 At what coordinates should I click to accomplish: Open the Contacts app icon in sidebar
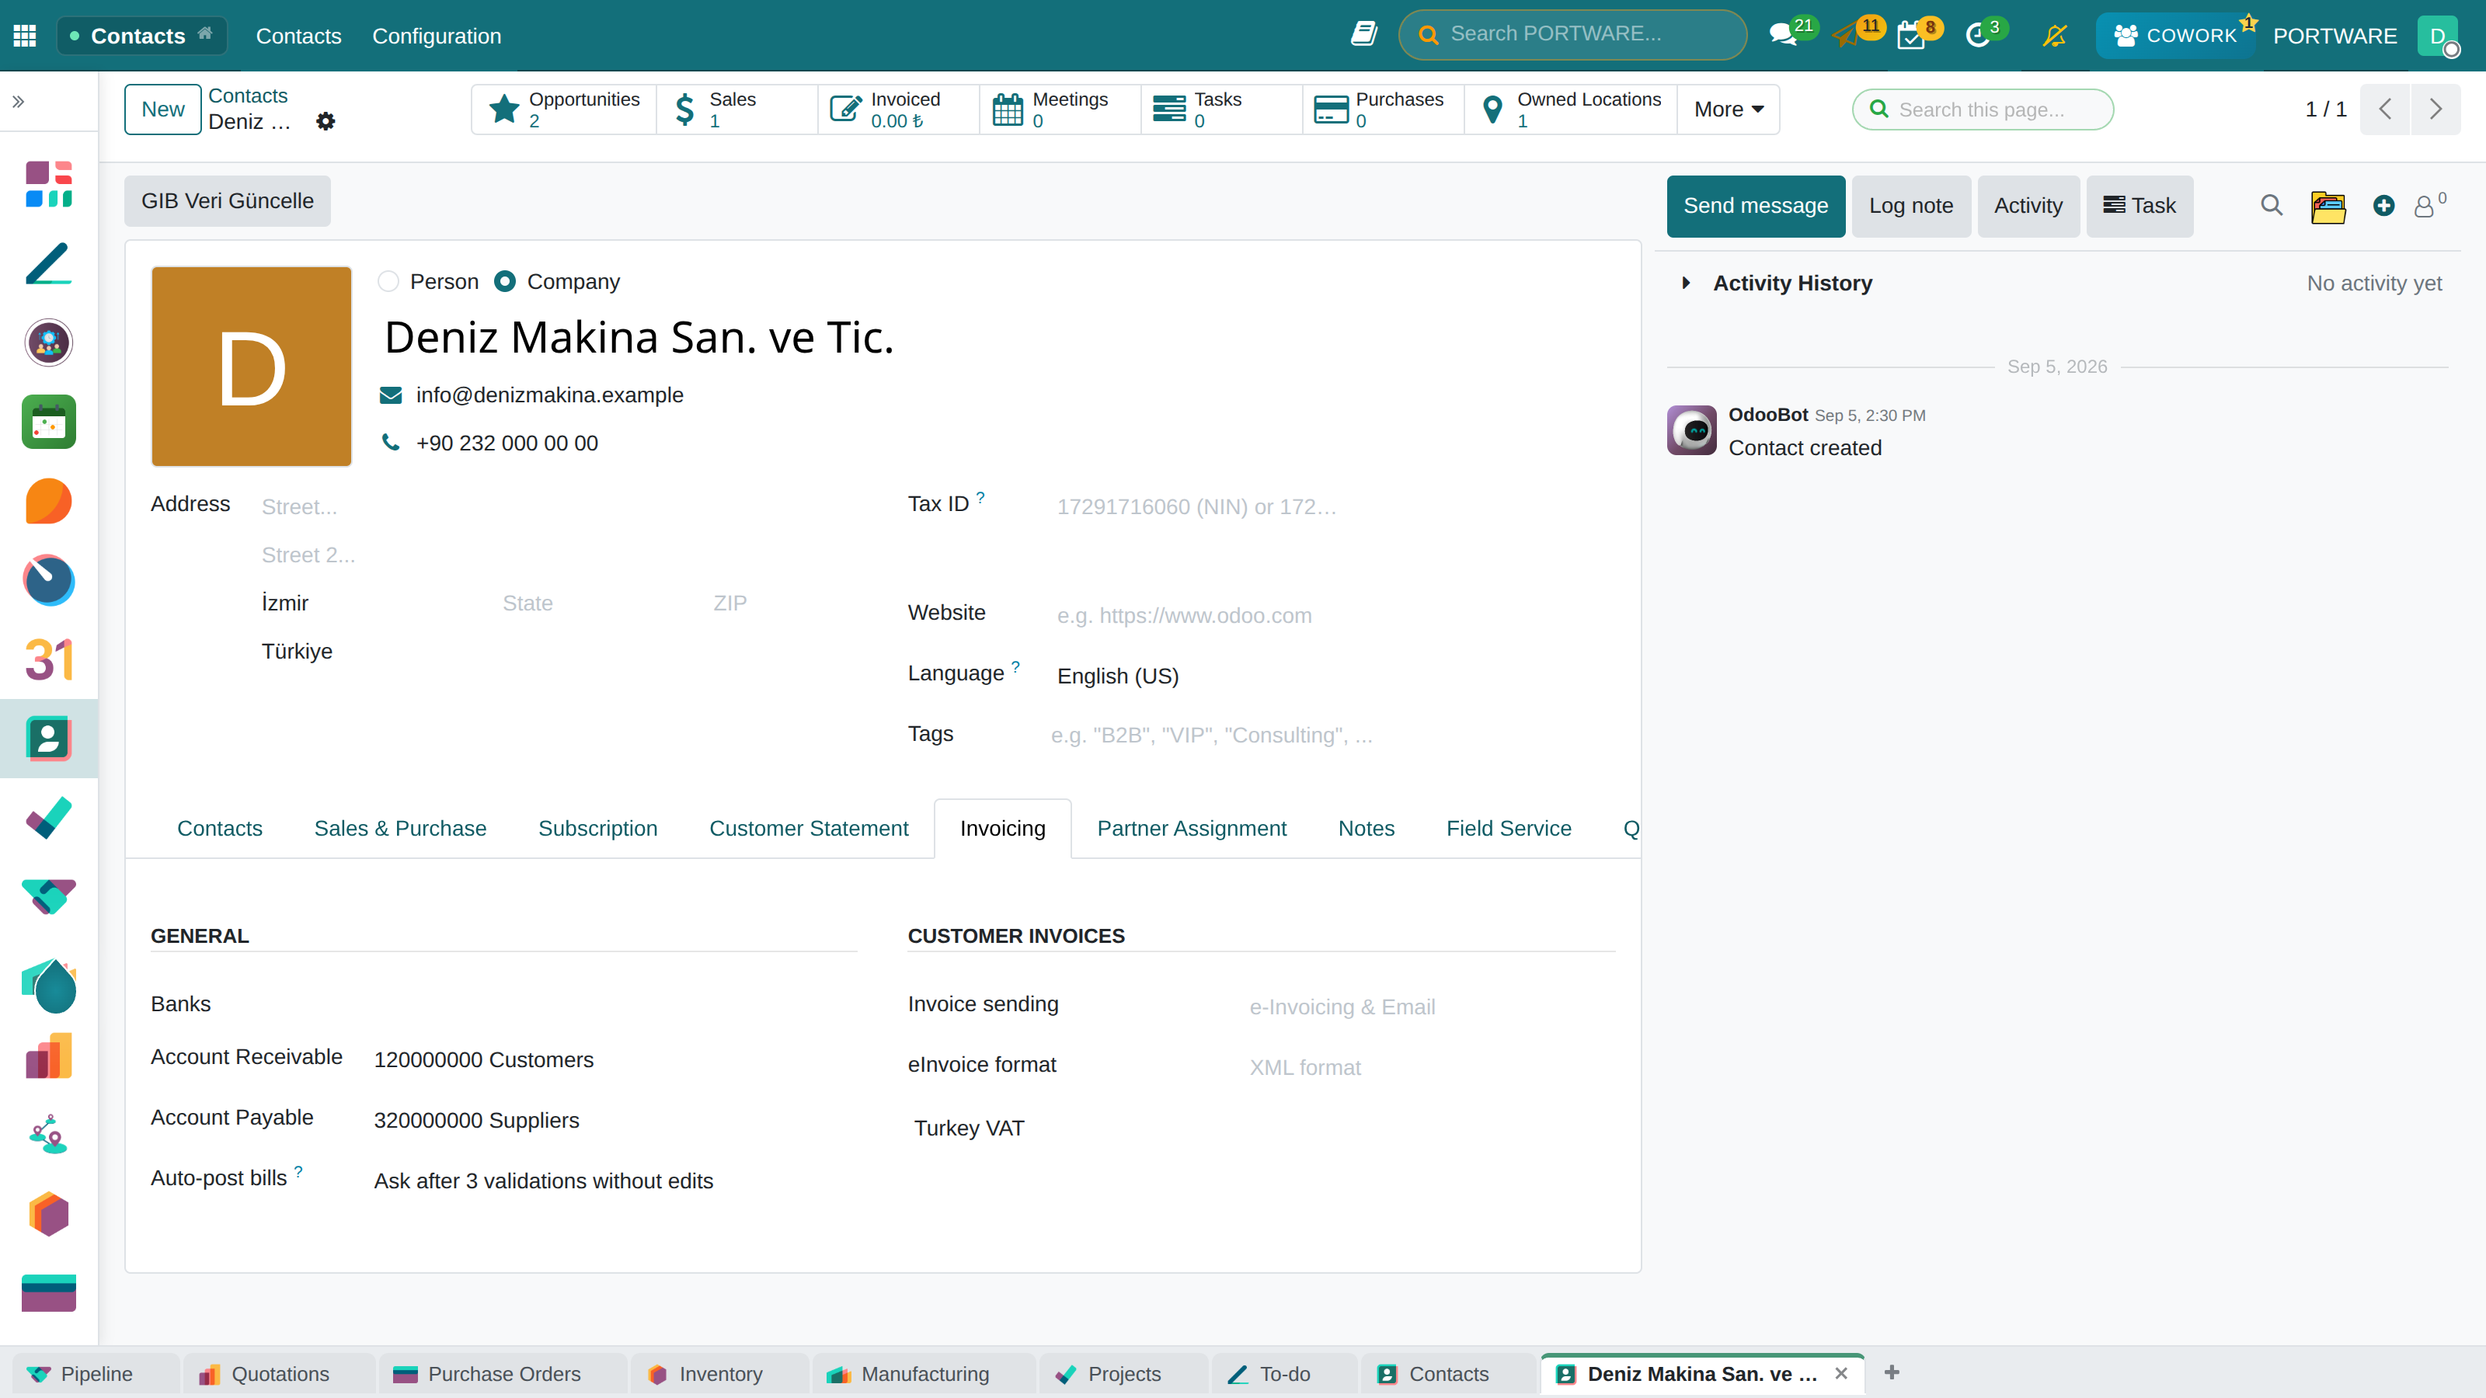(x=48, y=739)
